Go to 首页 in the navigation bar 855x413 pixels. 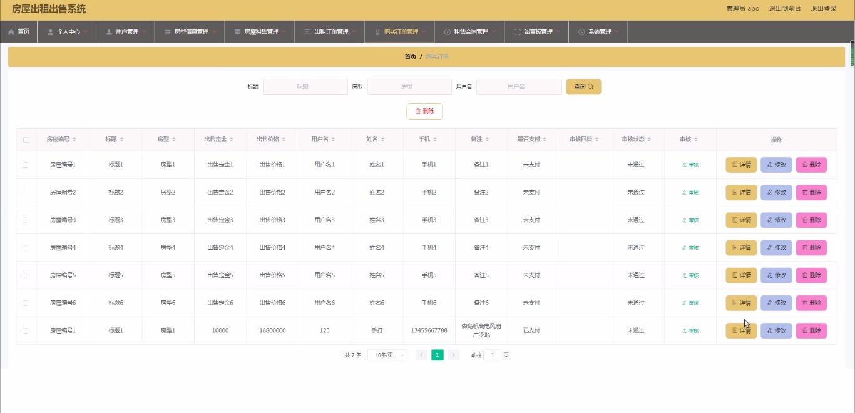coord(19,31)
